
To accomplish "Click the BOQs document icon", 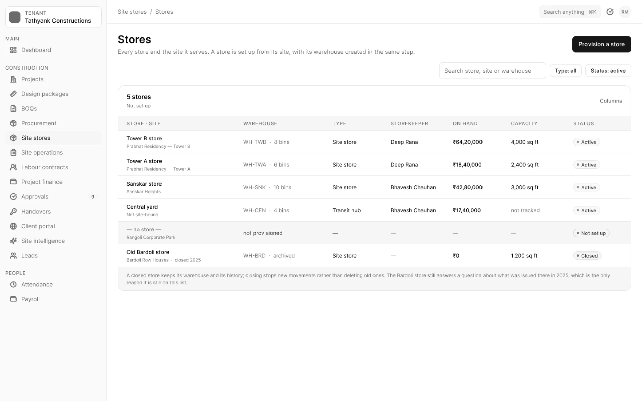I will pyautogui.click(x=13, y=109).
